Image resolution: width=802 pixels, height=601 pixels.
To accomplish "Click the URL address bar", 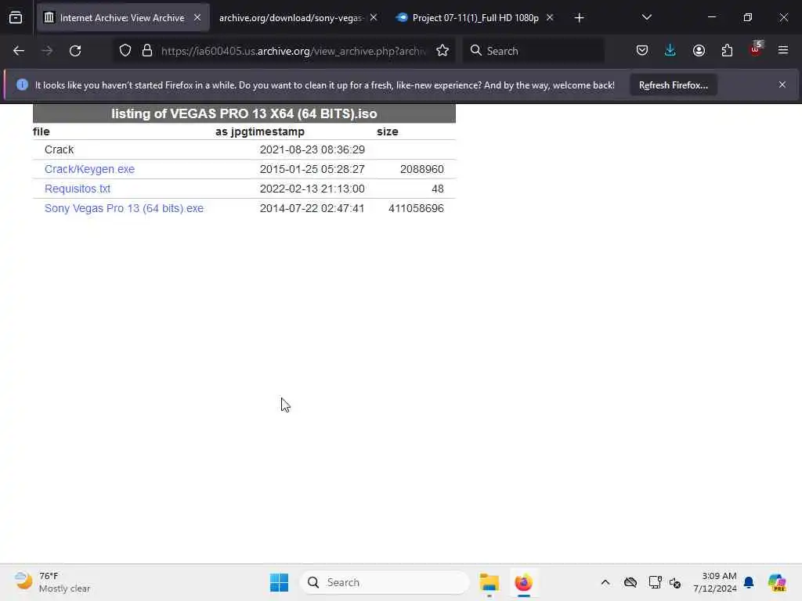I will tap(293, 51).
